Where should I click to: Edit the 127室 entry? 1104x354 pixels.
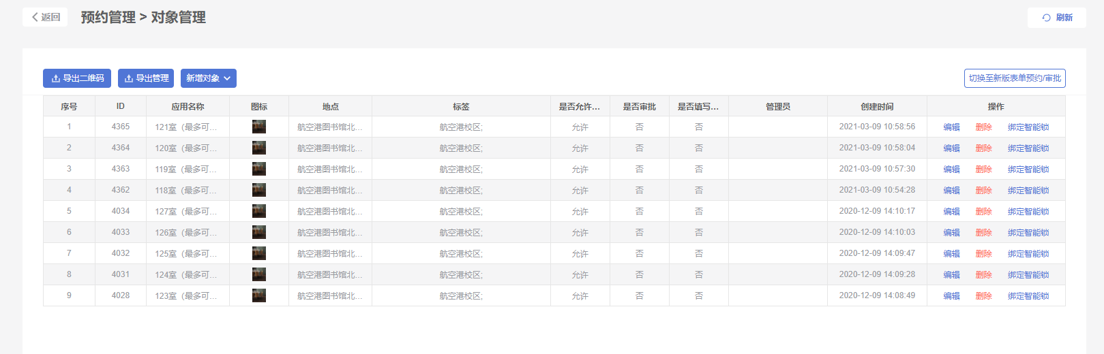(951, 212)
